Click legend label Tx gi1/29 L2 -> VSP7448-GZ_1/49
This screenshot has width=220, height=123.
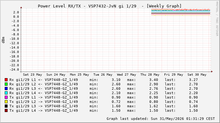pos(44,102)
